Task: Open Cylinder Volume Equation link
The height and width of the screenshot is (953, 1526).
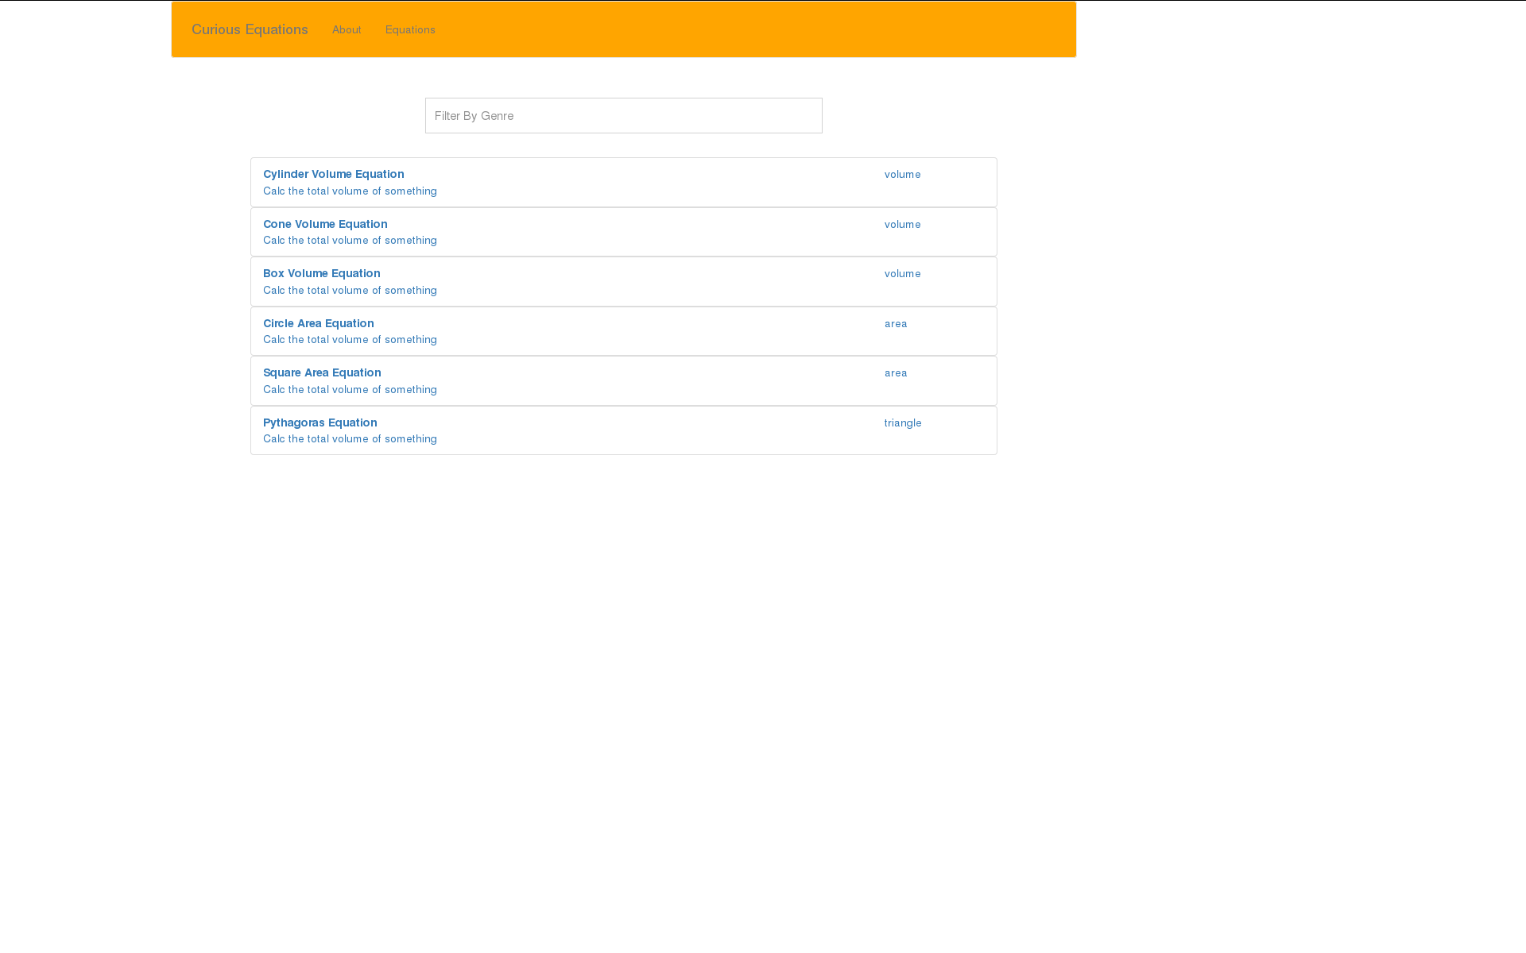Action: tap(333, 174)
